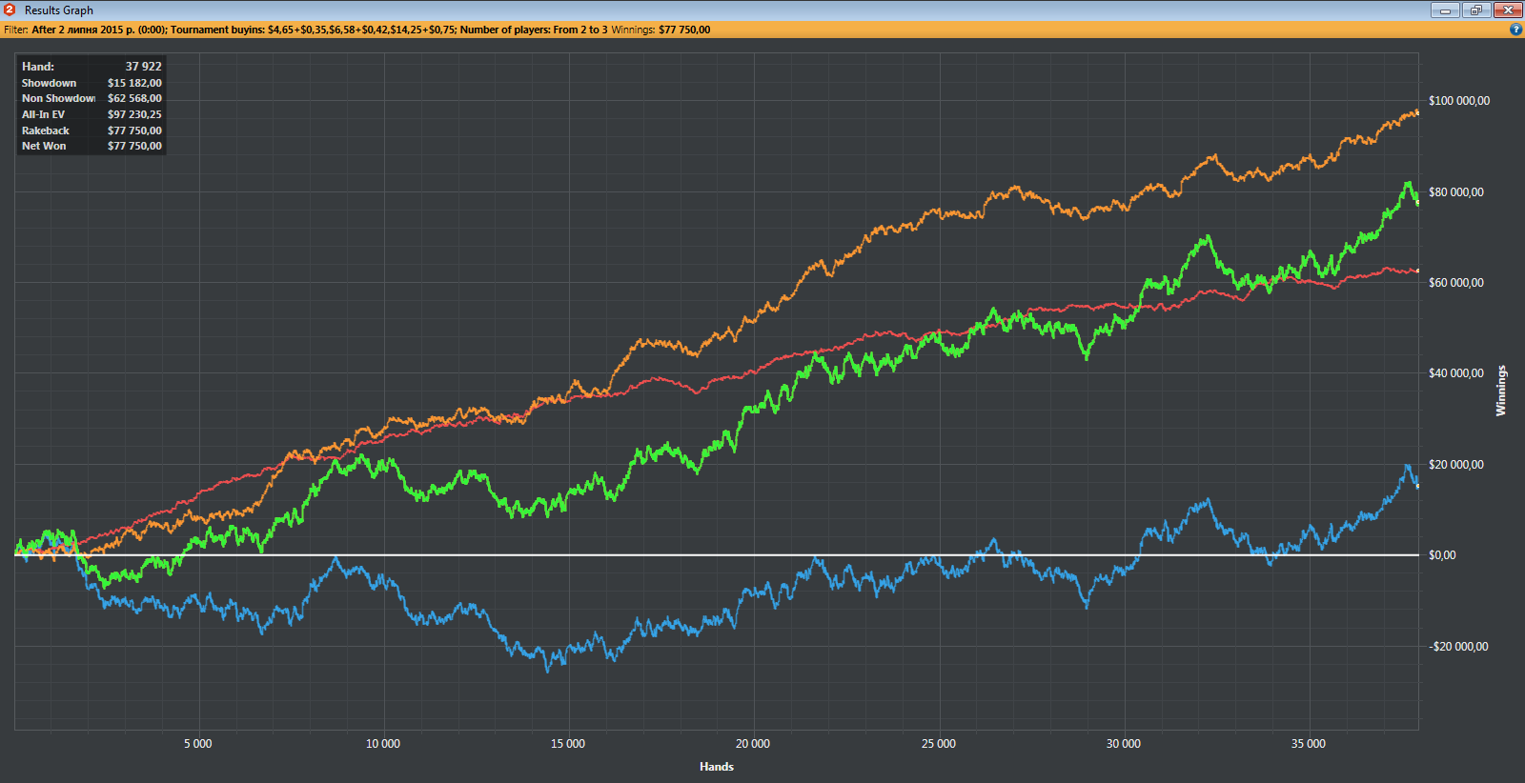Select the Non Showdown legend row
1525x783 pixels.
(x=91, y=98)
